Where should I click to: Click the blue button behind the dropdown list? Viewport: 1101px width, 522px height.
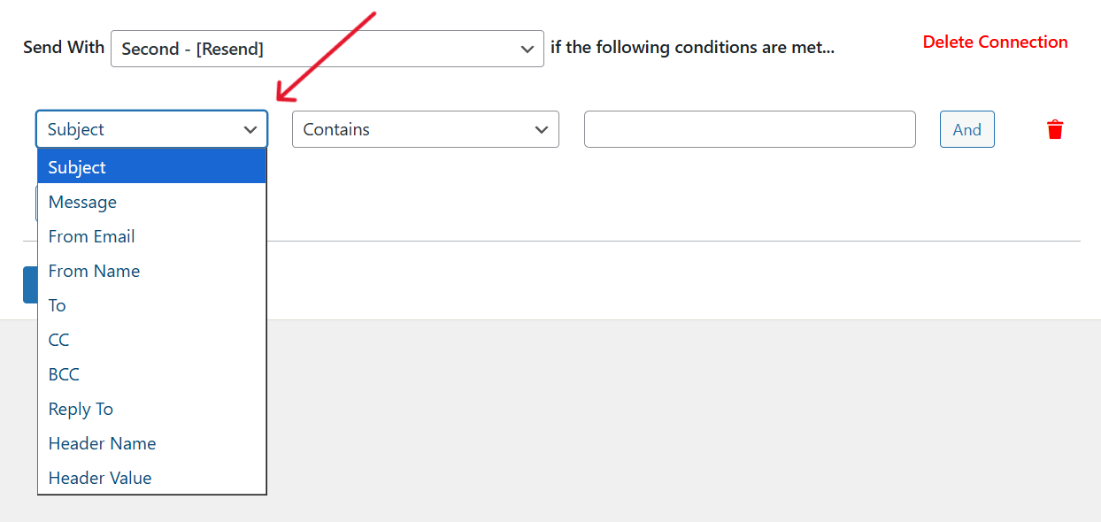pyautogui.click(x=29, y=285)
